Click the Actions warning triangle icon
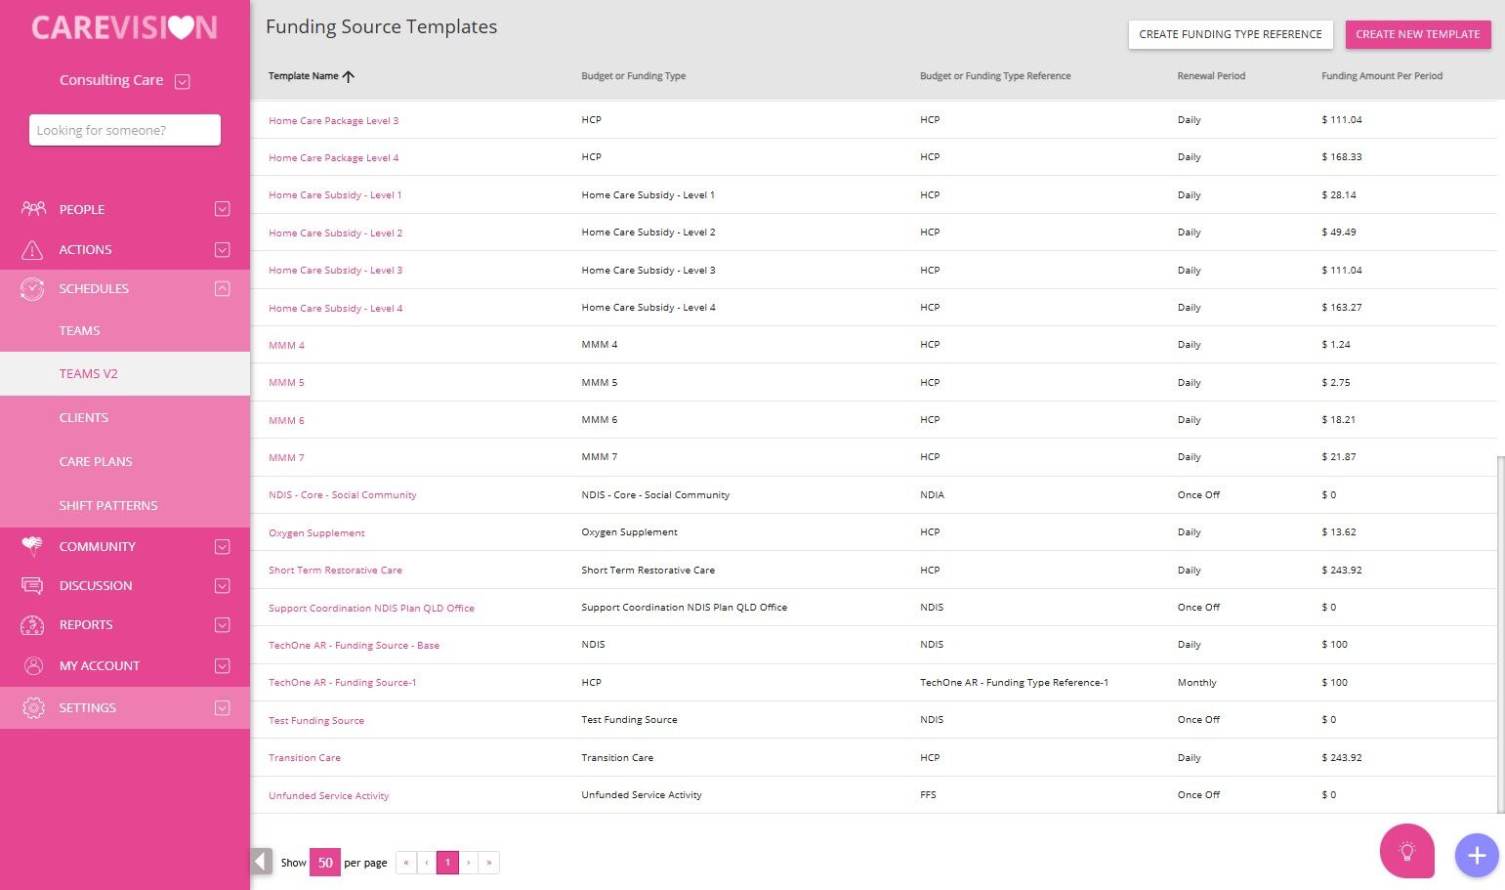This screenshot has height=890, width=1505. click(32, 250)
